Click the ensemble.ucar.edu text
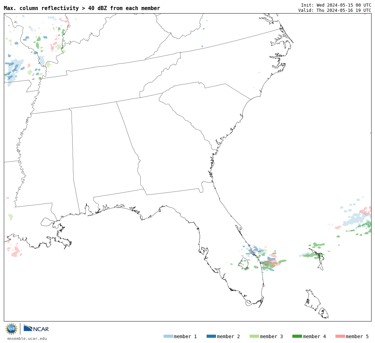Screen dimensions: 375x343 (27, 338)
